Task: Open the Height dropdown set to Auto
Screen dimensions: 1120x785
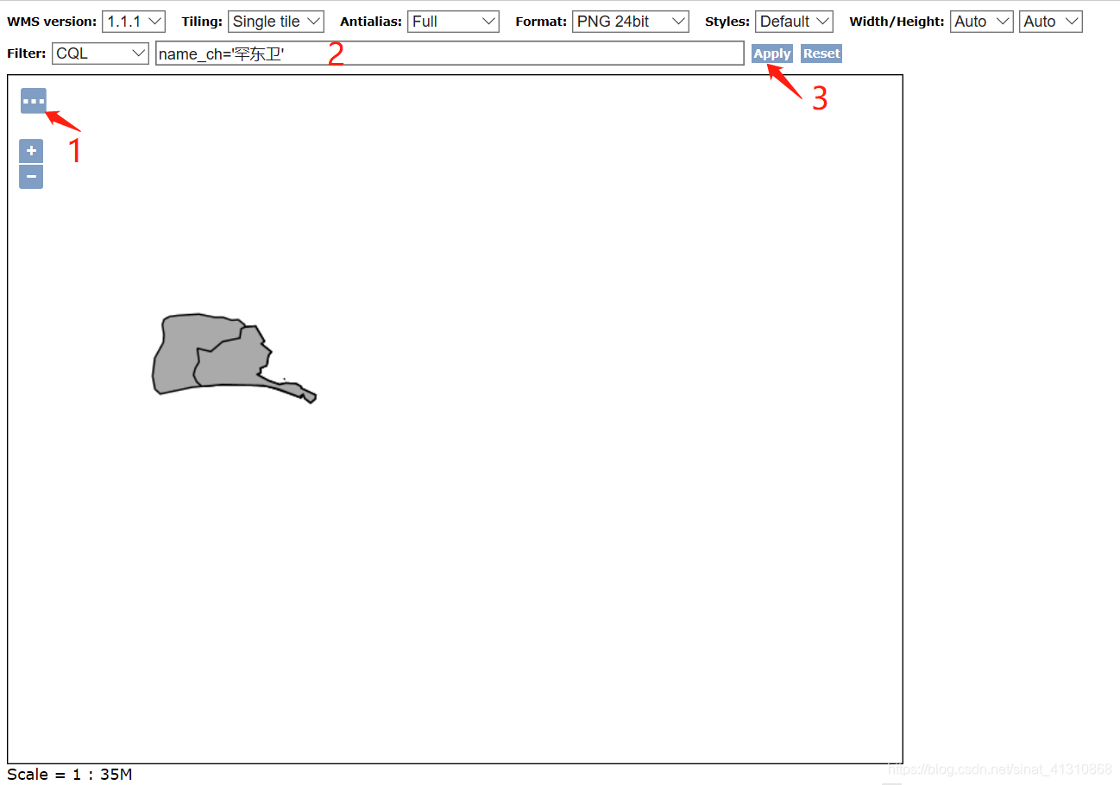Action: pos(1050,21)
